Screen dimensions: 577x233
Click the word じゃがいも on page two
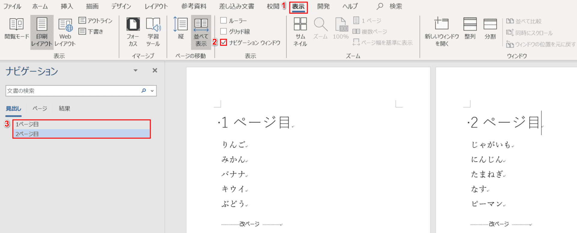491,145
